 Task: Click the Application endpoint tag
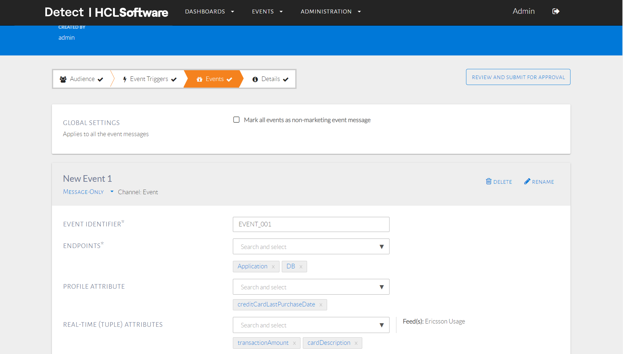[252, 266]
